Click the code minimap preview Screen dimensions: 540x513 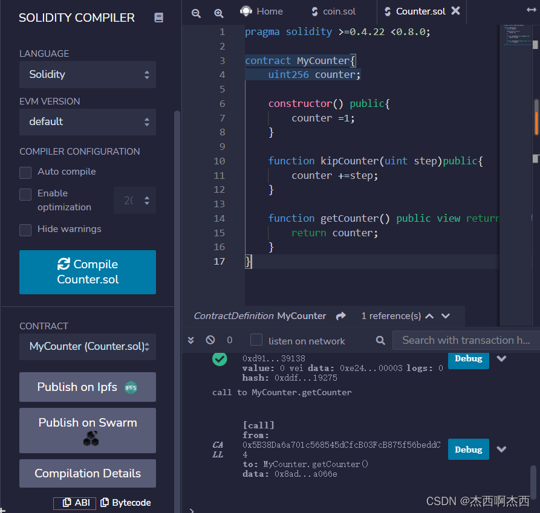(x=516, y=35)
